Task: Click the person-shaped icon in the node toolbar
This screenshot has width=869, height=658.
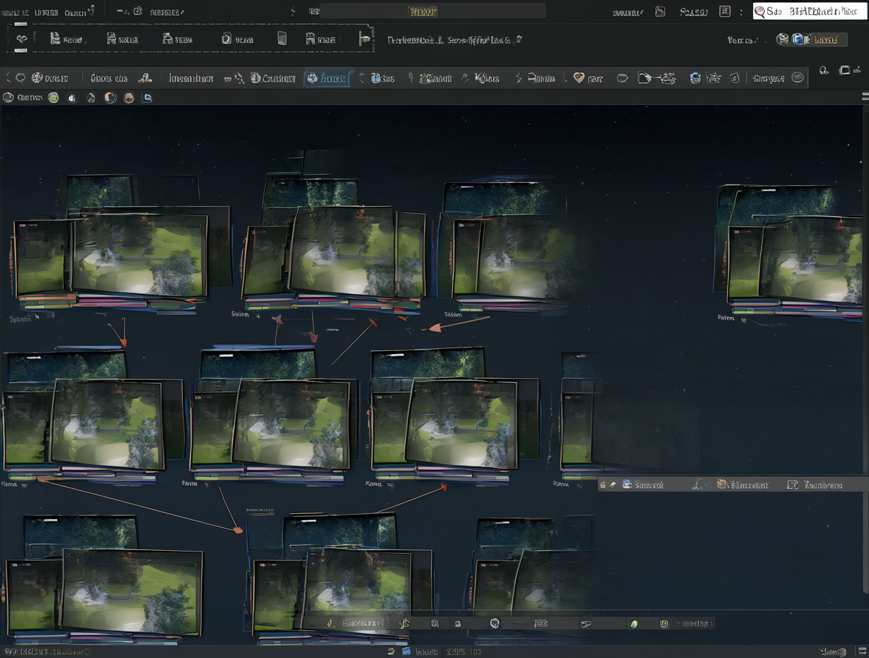Action: [145, 78]
